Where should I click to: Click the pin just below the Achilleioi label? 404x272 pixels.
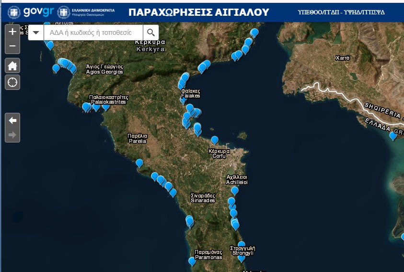[x=235, y=190]
